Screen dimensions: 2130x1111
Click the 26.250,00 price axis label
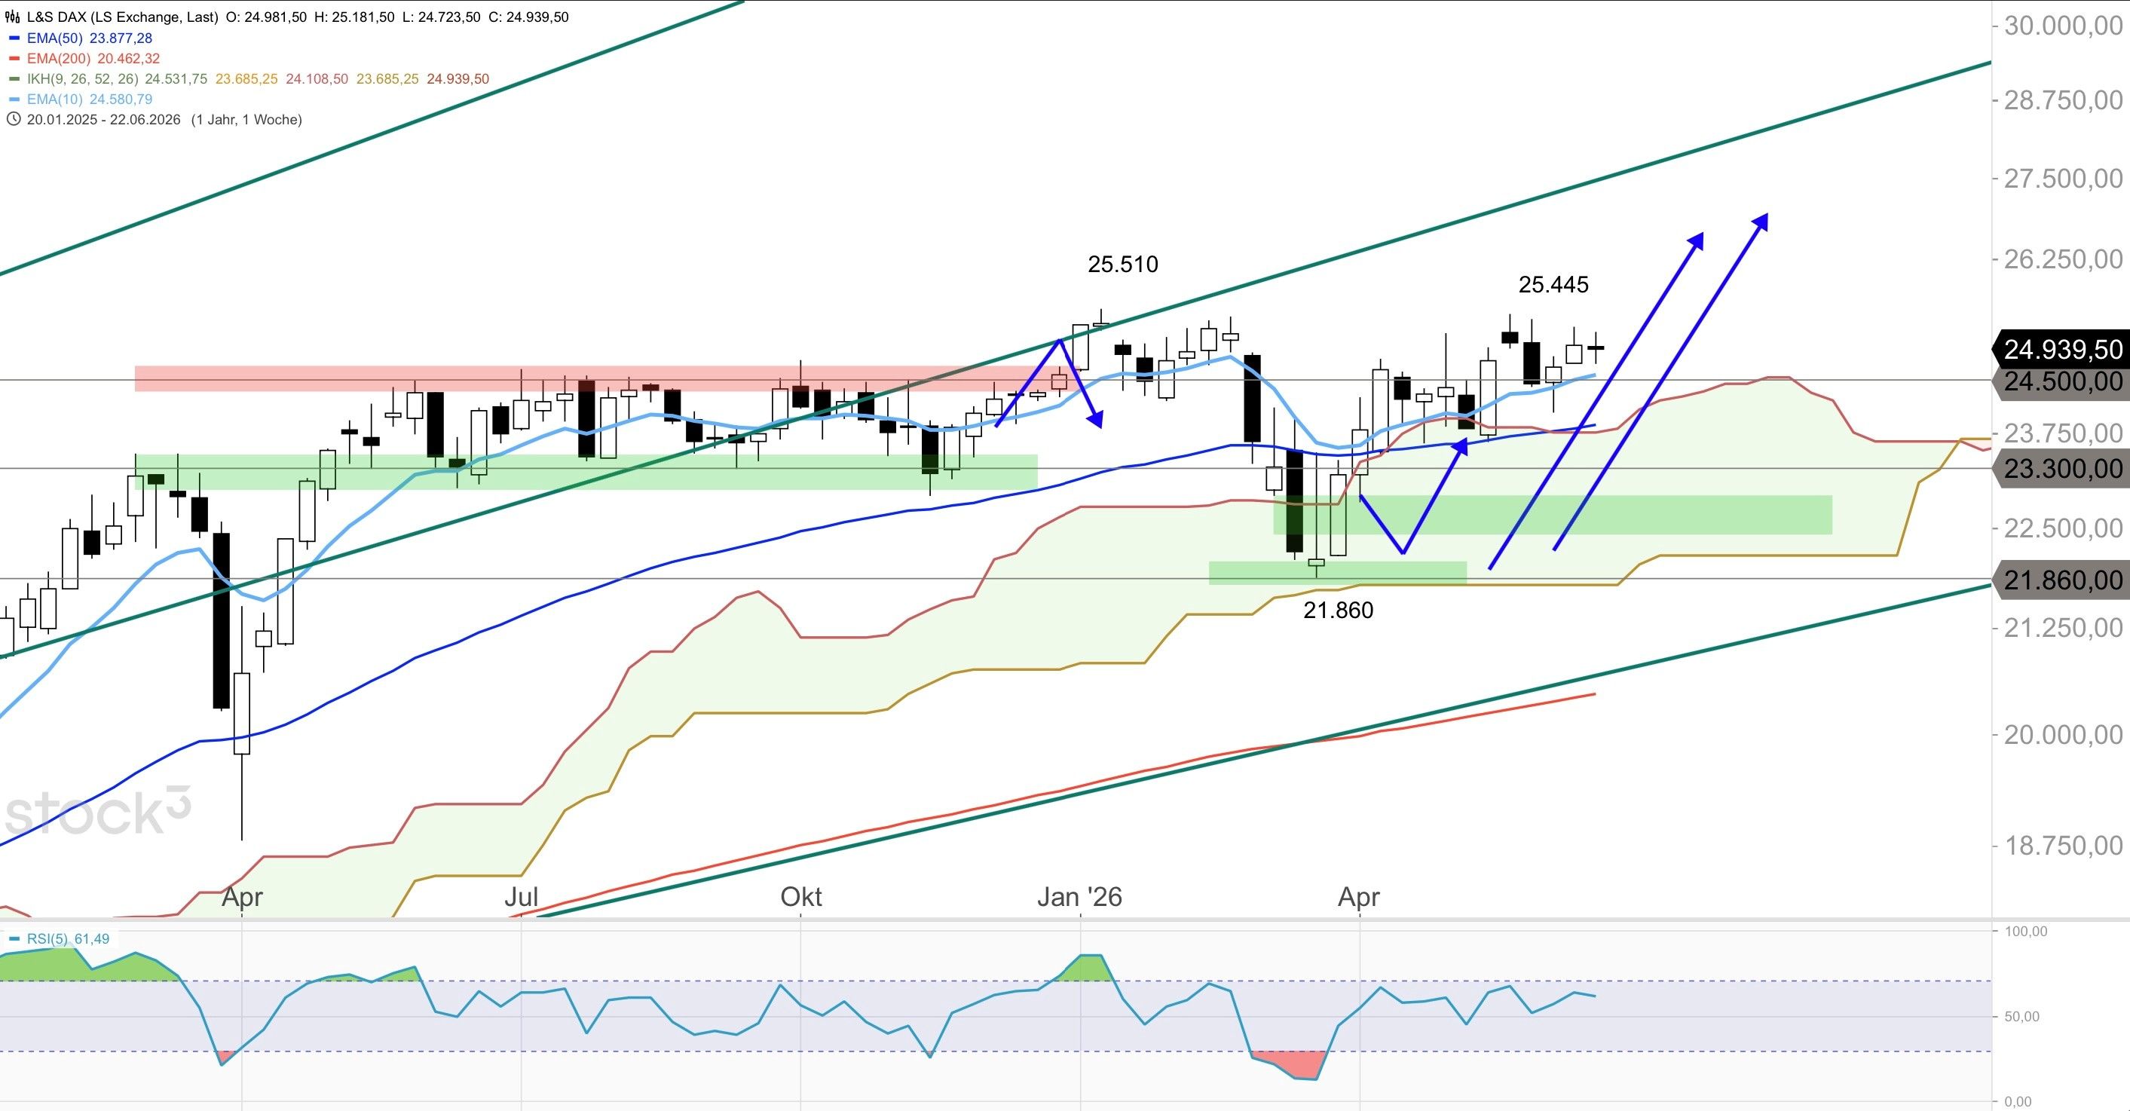(x=2062, y=259)
